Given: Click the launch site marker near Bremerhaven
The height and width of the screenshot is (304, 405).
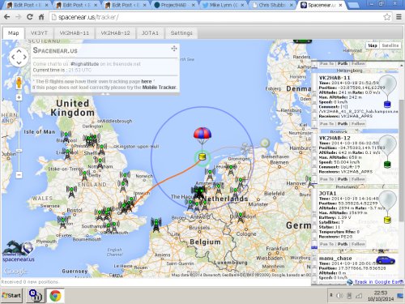Looking at the screenshot, I should click(x=265, y=142).
